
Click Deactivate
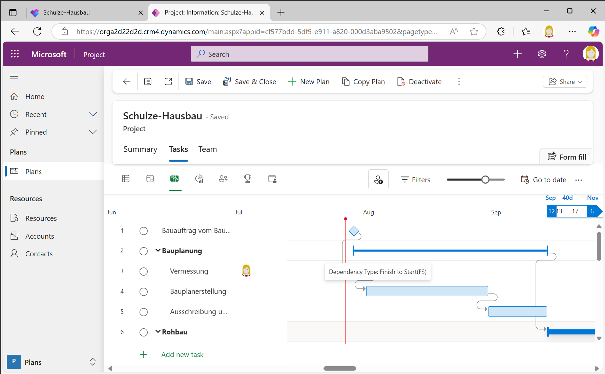419,81
